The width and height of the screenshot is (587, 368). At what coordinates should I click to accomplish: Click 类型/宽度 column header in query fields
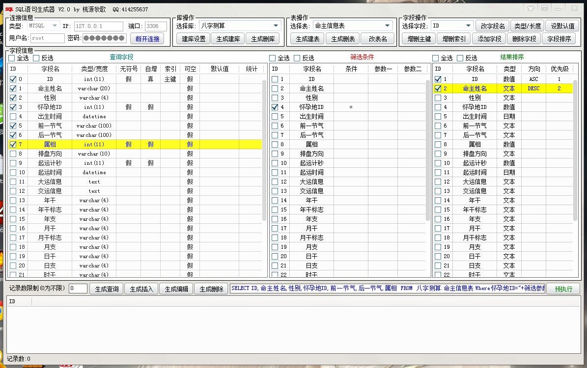(x=94, y=69)
